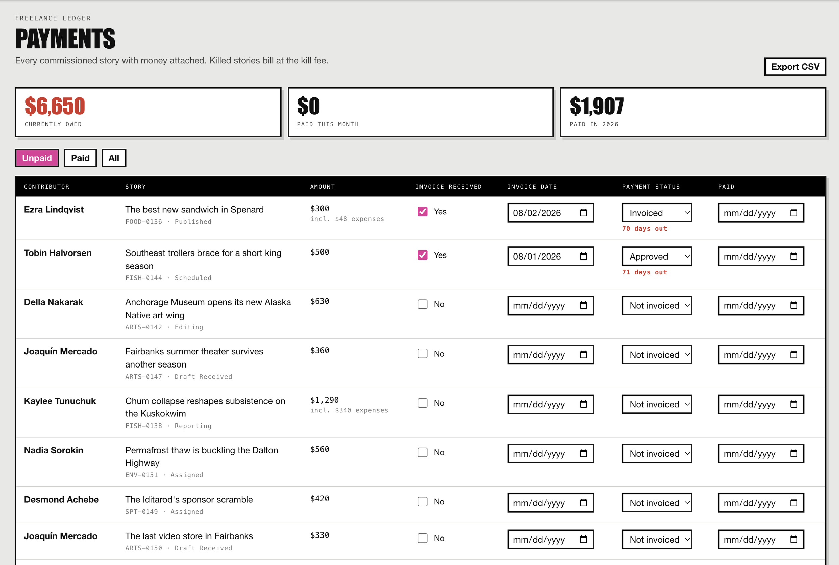The height and width of the screenshot is (565, 839).
Task: Focus the empty invoice date field for FISH-0138
Action: coord(551,404)
